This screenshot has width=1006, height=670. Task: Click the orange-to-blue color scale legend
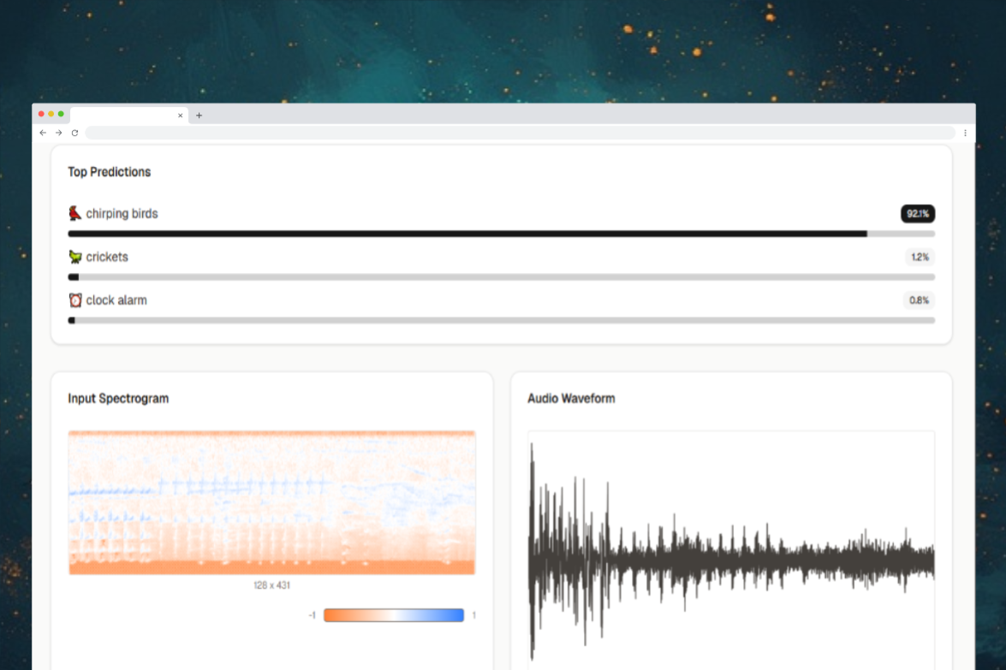(x=393, y=615)
